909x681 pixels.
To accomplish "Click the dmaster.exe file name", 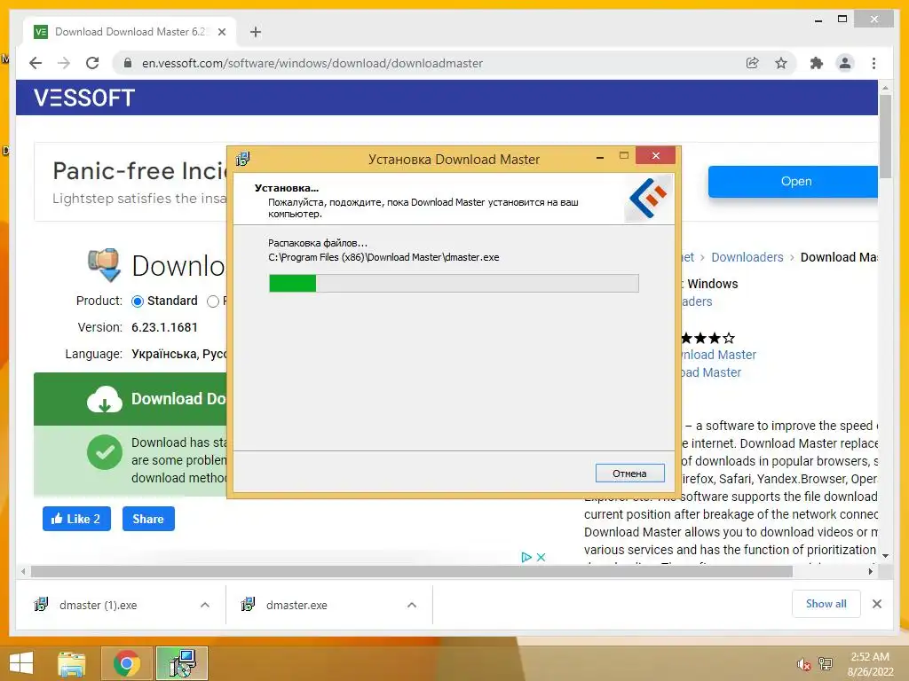I will (296, 605).
